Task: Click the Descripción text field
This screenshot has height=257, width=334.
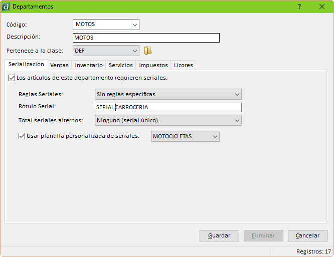Action: (146, 38)
